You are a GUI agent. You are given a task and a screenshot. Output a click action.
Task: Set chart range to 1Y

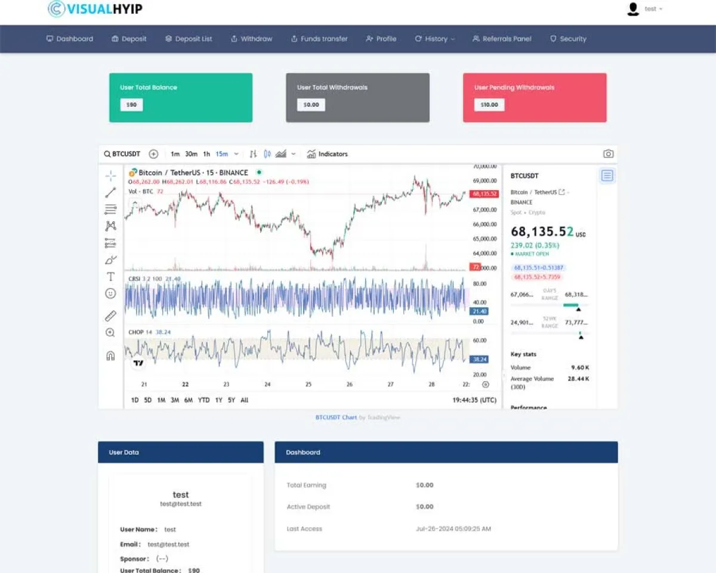click(219, 400)
